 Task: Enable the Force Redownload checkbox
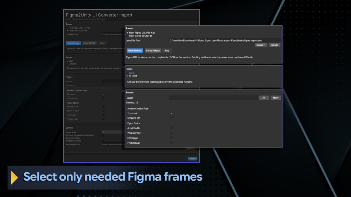coord(103,141)
